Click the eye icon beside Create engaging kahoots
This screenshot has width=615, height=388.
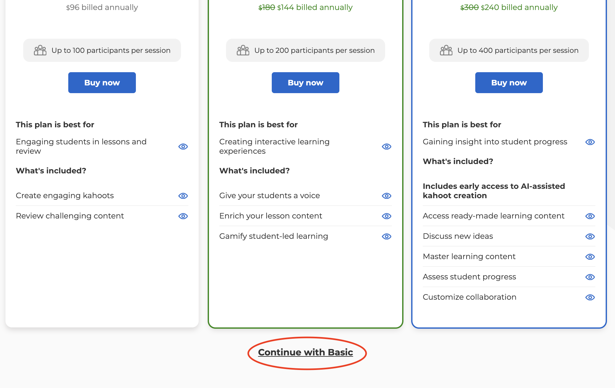(x=183, y=196)
